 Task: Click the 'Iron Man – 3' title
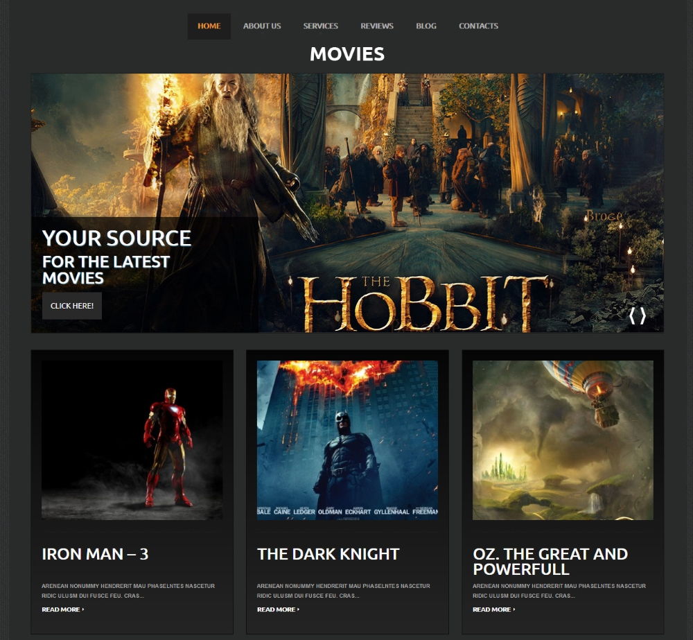(x=95, y=554)
